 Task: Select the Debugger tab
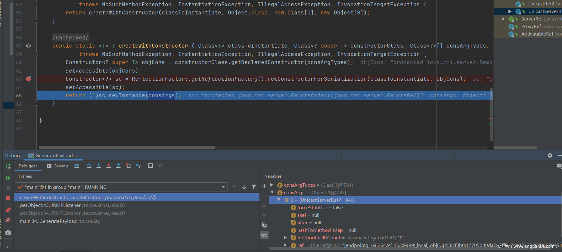[x=28, y=166]
